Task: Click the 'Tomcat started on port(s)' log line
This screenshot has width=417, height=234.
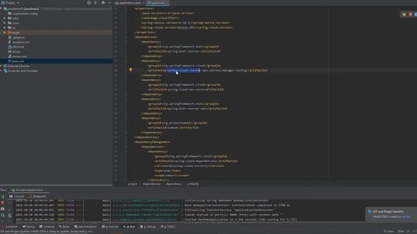Action: [234, 214]
